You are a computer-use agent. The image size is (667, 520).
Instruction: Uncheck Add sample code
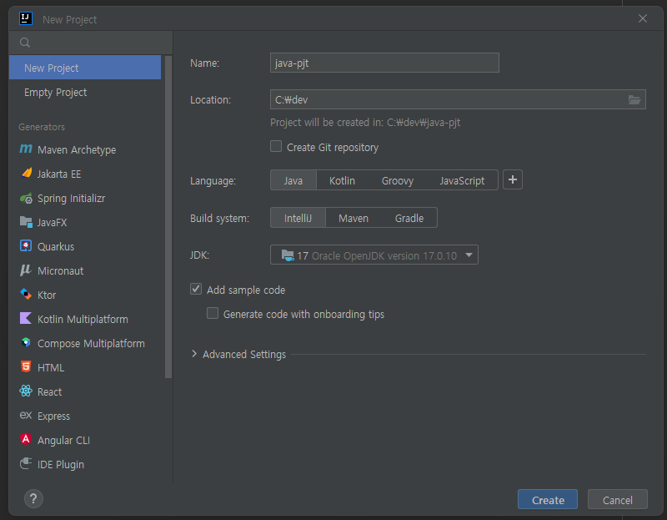(x=196, y=289)
